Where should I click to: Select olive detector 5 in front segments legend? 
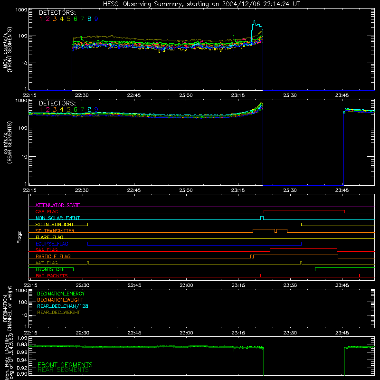[x=68, y=19]
